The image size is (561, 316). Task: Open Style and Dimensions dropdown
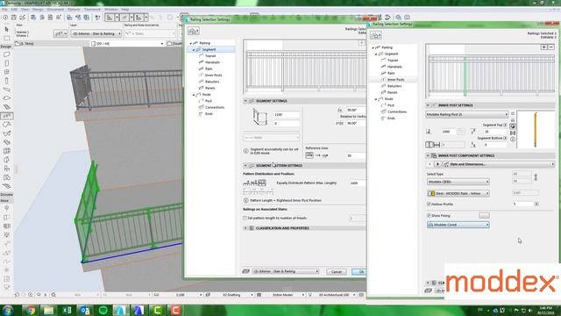click(499, 164)
